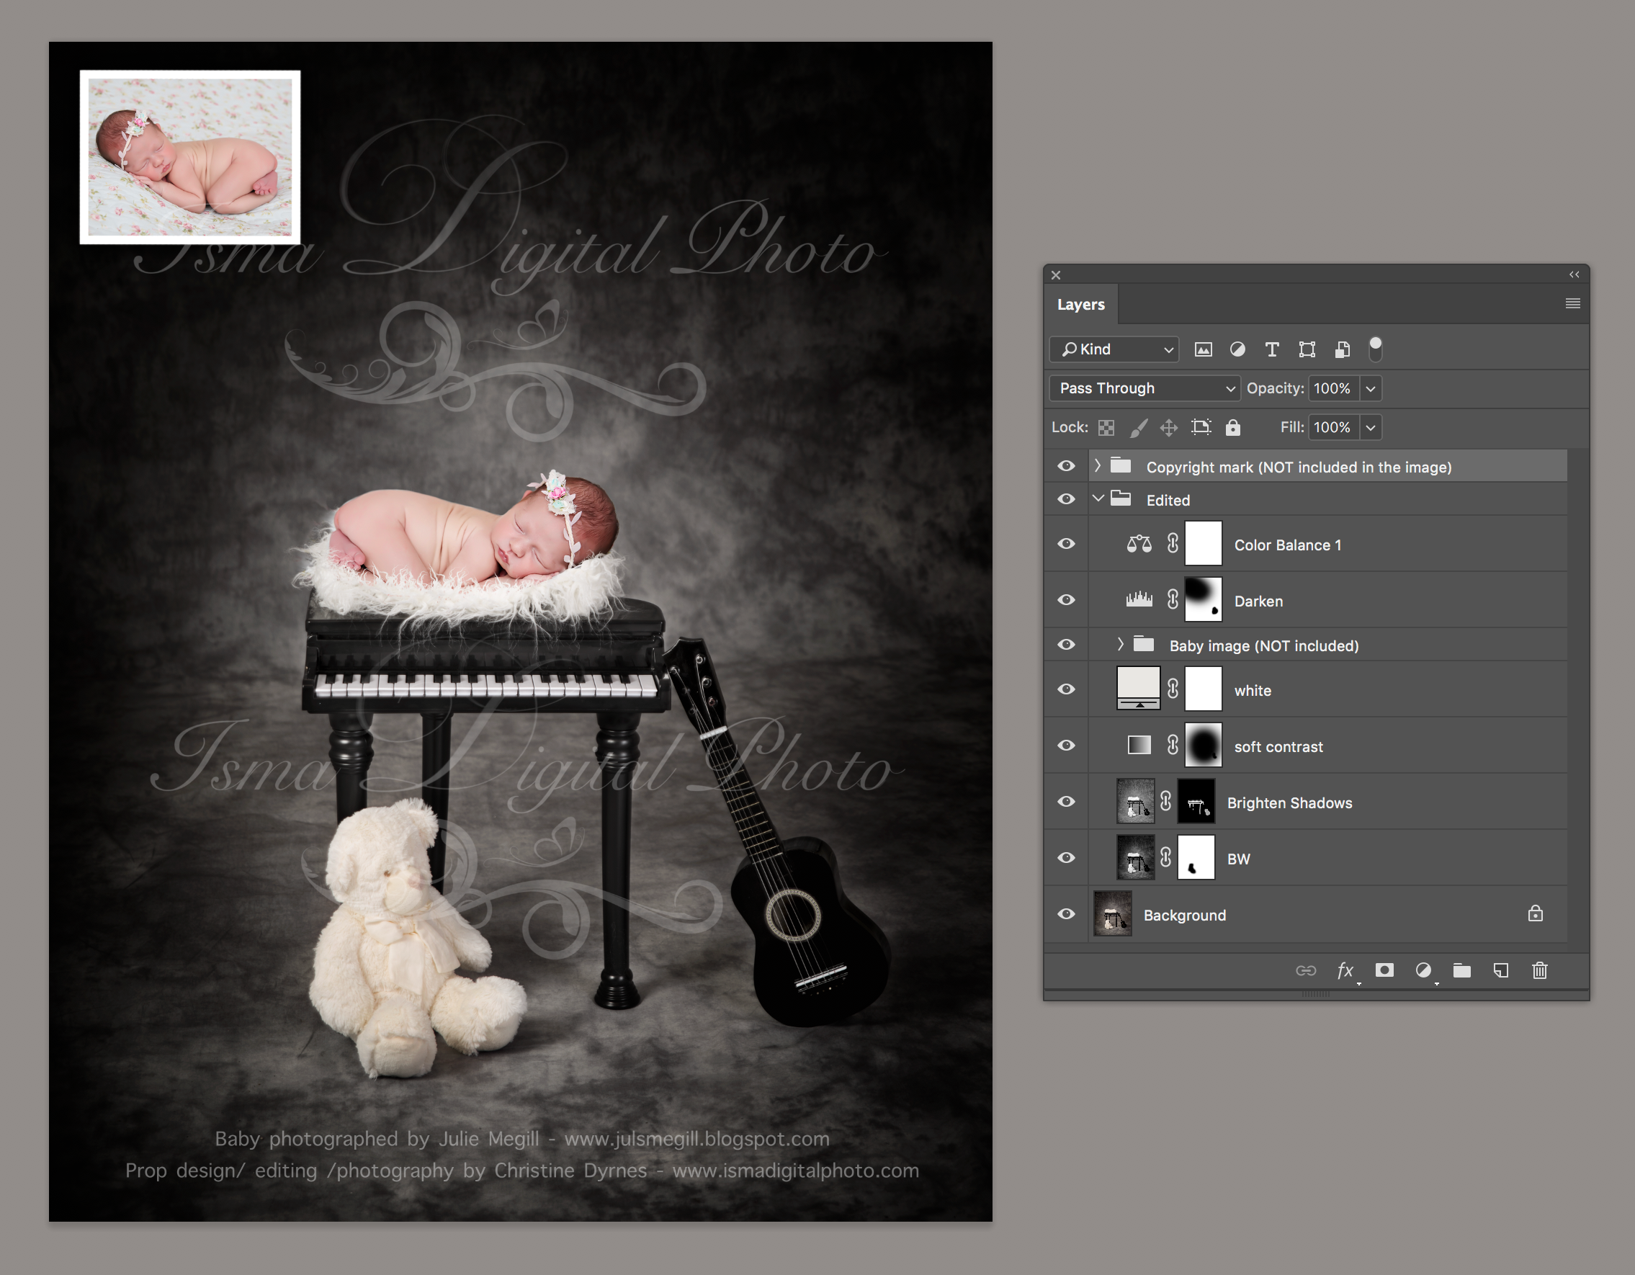Open the Fill slider dropdown arrow
The height and width of the screenshot is (1275, 1635).
pyautogui.click(x=1370, y=427)
